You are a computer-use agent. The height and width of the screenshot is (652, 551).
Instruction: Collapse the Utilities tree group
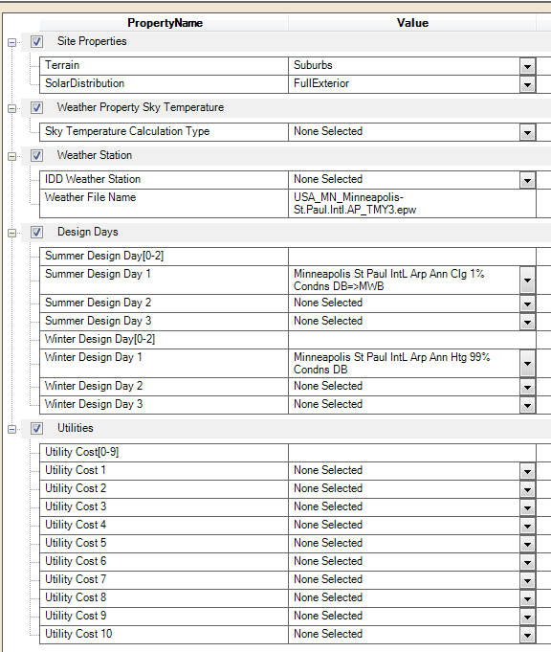pyautogui.click(x=12, y=429)
